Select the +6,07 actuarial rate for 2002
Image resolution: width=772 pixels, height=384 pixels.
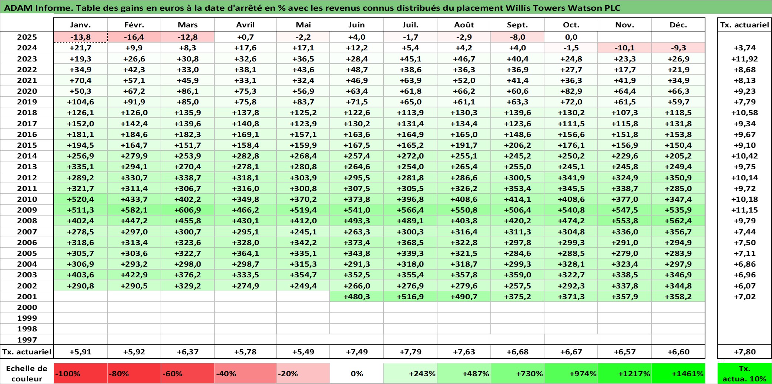pyautogui.click(x=745, y=286)
